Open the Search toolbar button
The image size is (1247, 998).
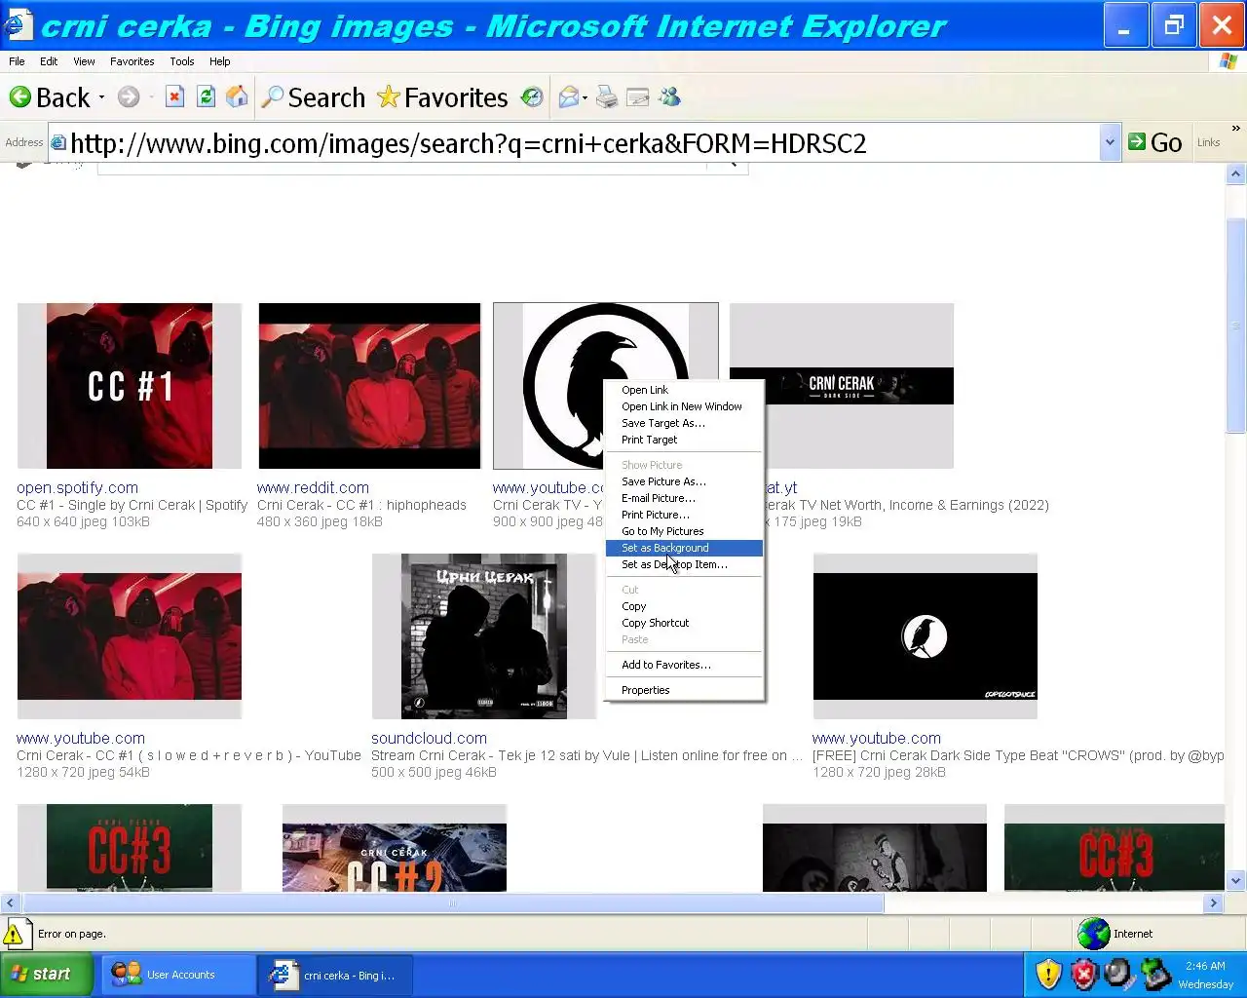pyautogui.click(x=314, y=97)
